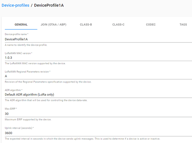Click the 'The LoRaWAN MAC version supported' hint text
The height and width of the screenshot is (143, 192).
coord(35,63)
